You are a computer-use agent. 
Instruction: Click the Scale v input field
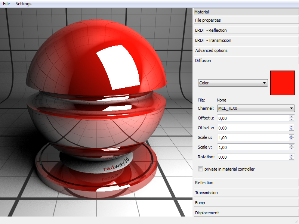[253, 147]
